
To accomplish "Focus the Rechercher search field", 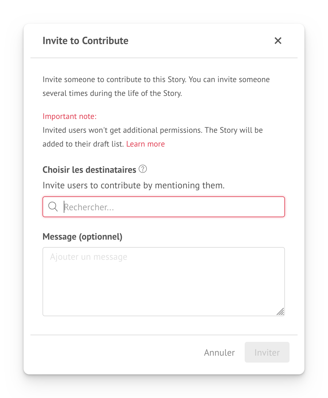I will click(x=172, y=207).
